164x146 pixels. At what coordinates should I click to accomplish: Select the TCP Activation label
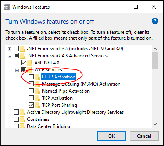pos(57,98)
